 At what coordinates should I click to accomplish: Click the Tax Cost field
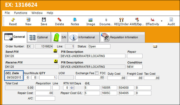[x=152, y=78]
